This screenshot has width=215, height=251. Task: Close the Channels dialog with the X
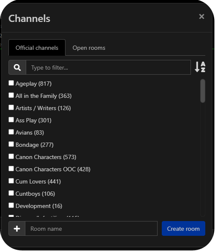tap(201, 16)
